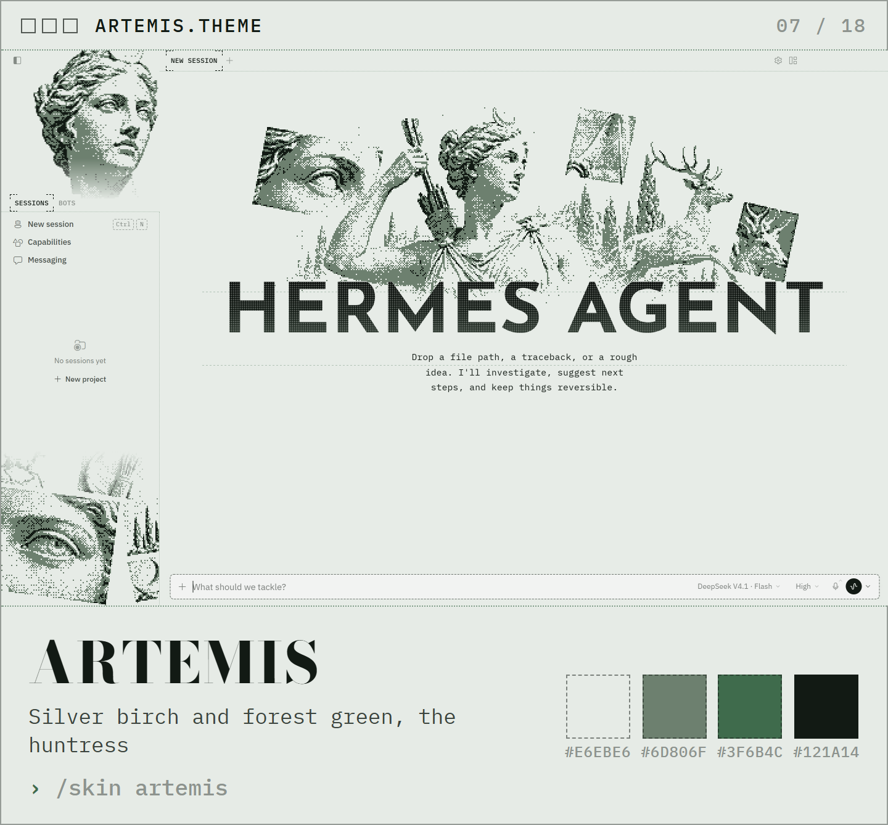Open the DeepSeek V4.1 Flash model dropdown
The image size is (888, 825).
tap(739, 586)
